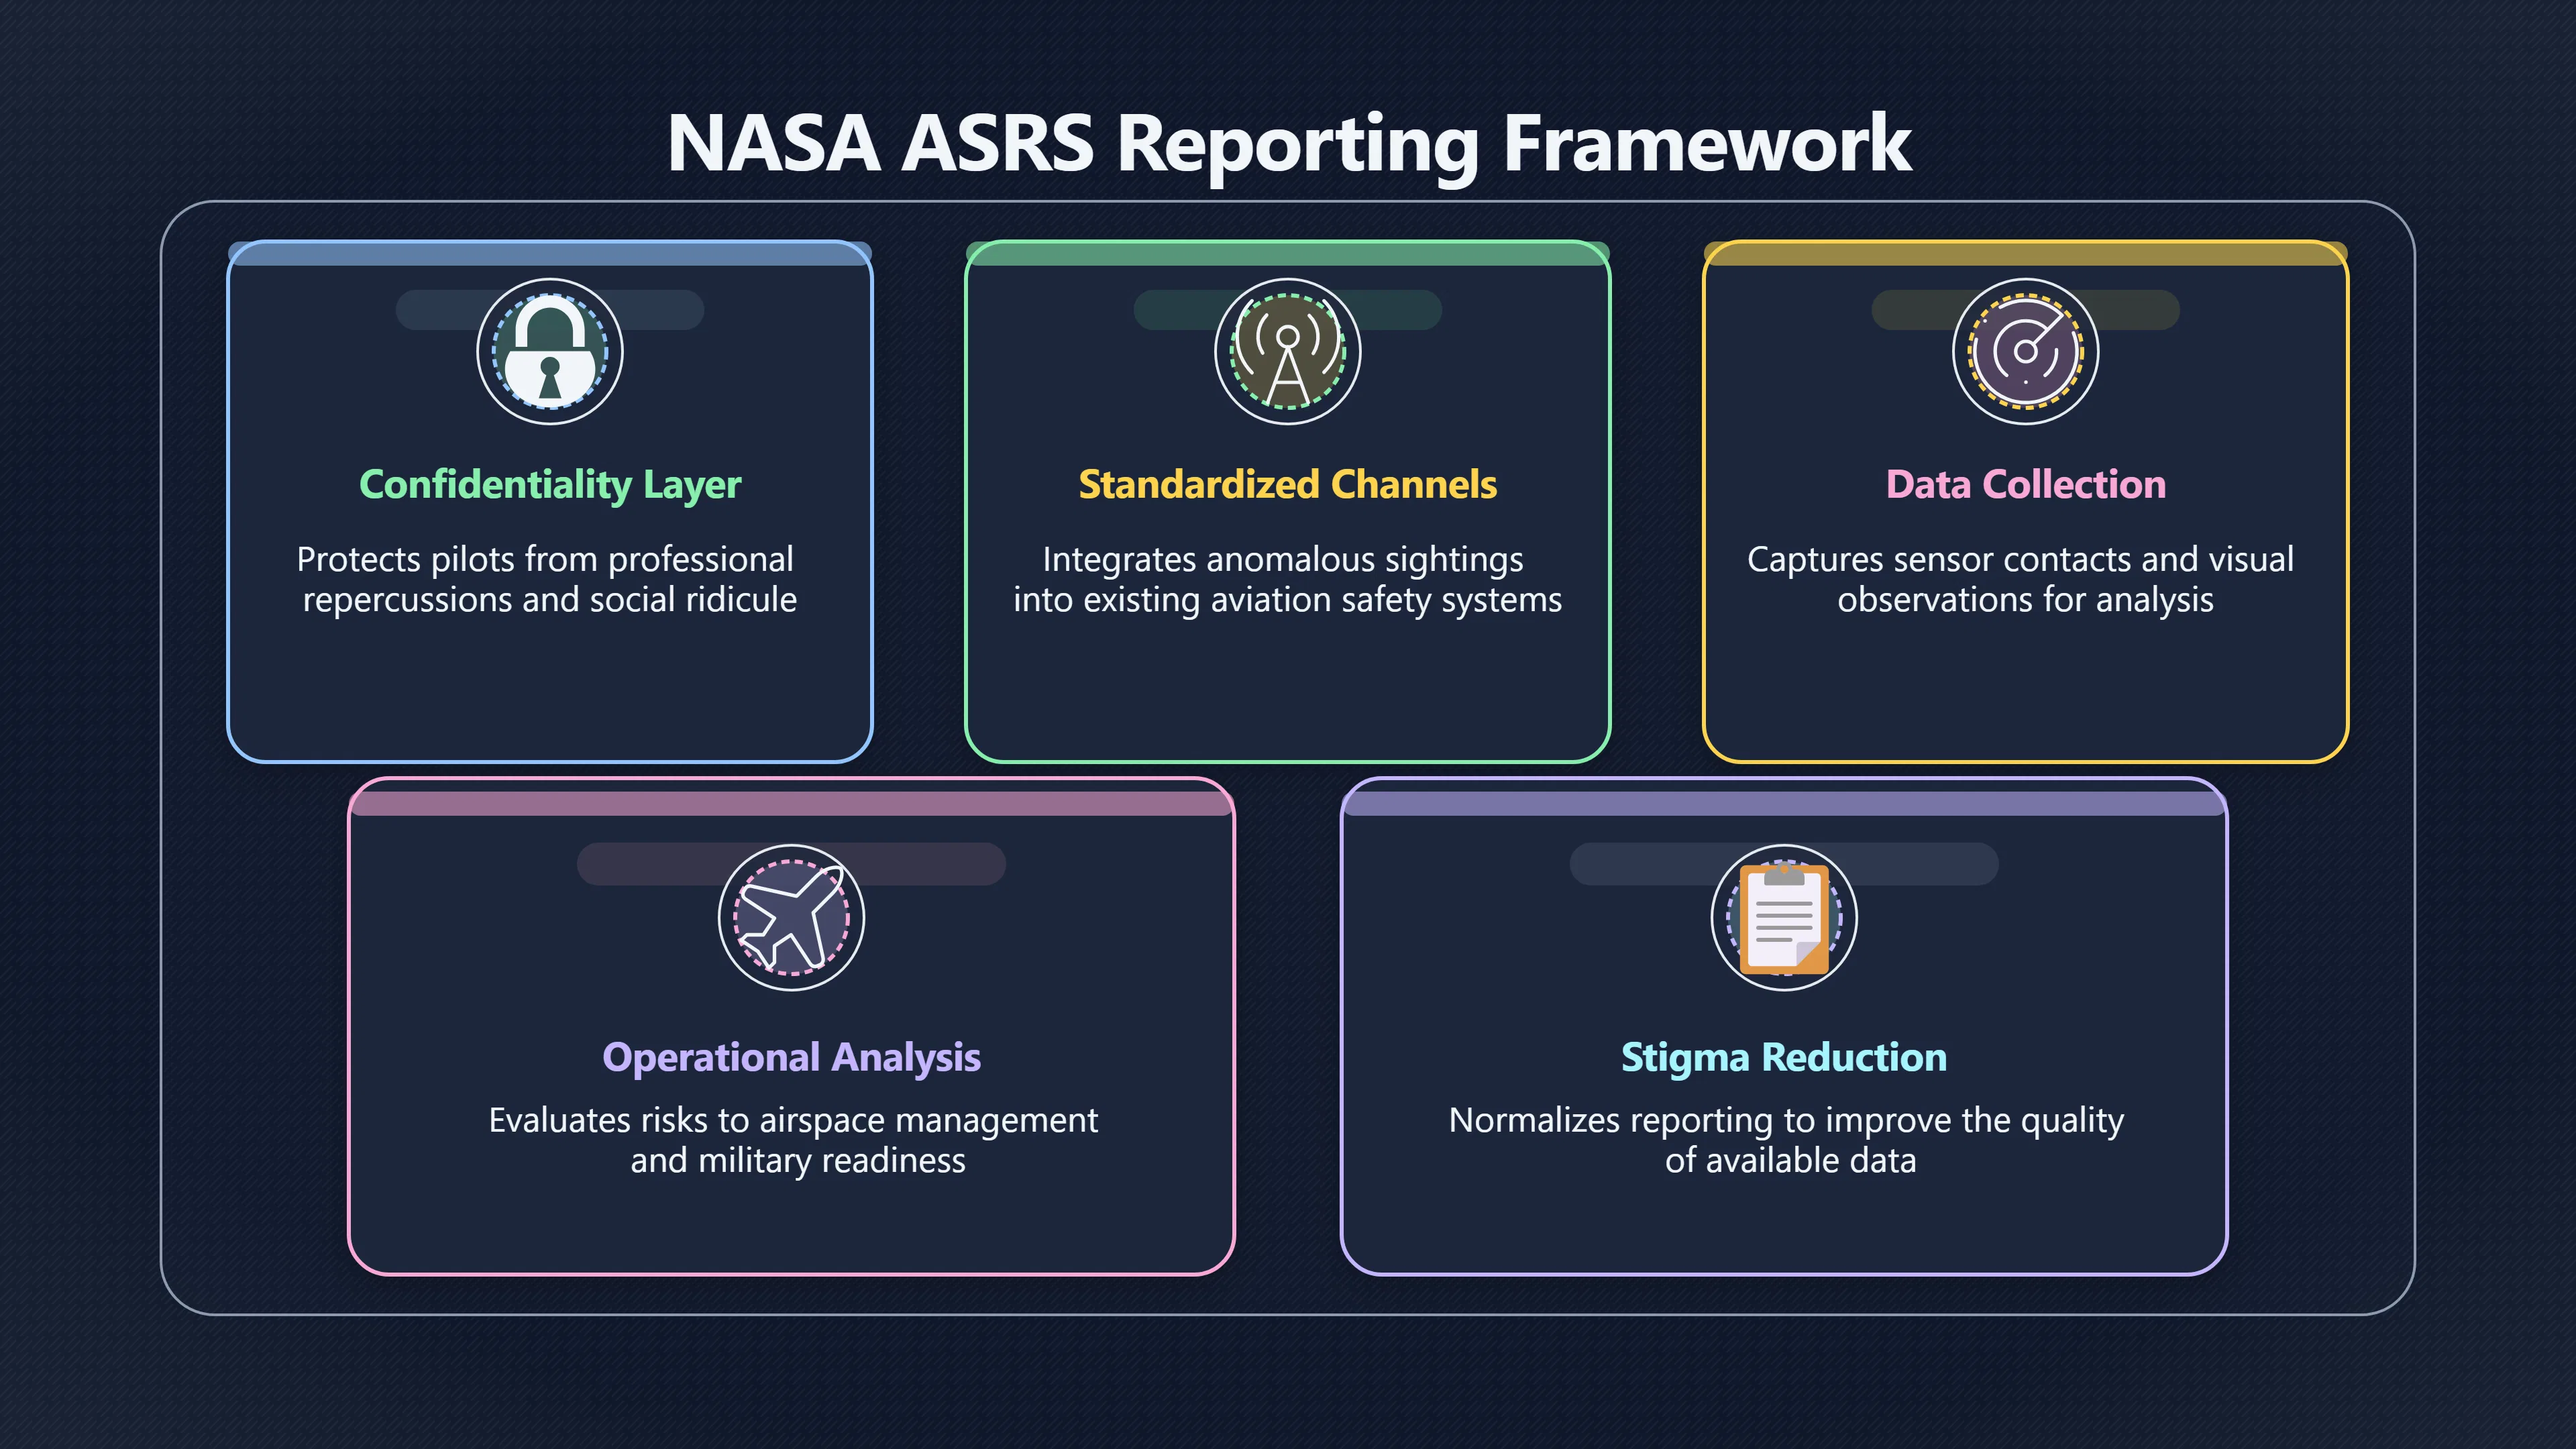Click the radar icon above Data Collection
Image resolution: width=2576 pixels, height=1449 pixels.
point(2026,351)
